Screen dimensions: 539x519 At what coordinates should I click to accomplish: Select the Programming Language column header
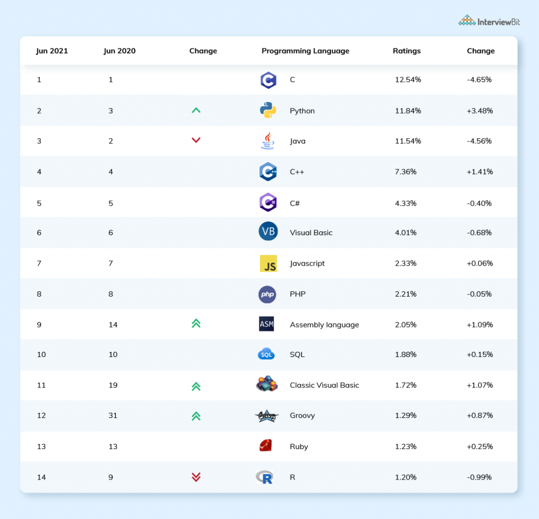(305, 51)
